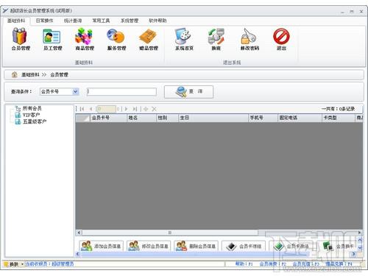Switch to 常用工具 ribbon tab
The image size is (368, 276).
click(x=101, y=21)
